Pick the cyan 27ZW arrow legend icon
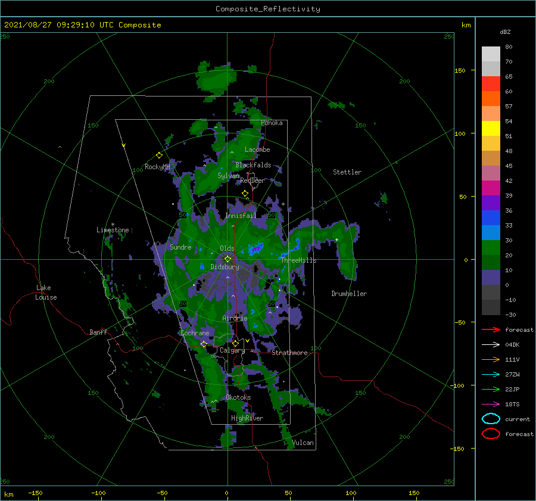Screen dimensions: 536x501 pos(491,375)
